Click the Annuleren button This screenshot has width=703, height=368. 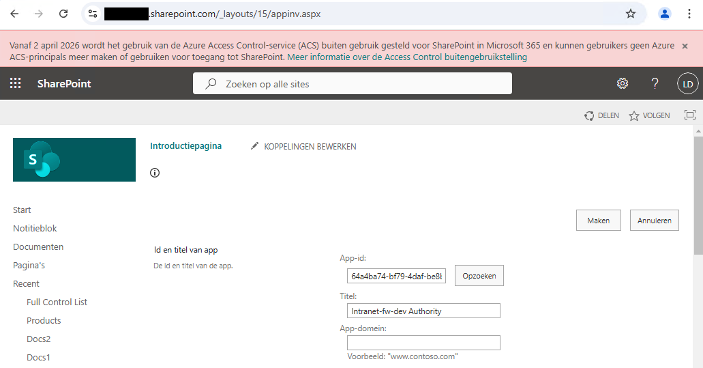pyautogui.click(x=654, y=221)
